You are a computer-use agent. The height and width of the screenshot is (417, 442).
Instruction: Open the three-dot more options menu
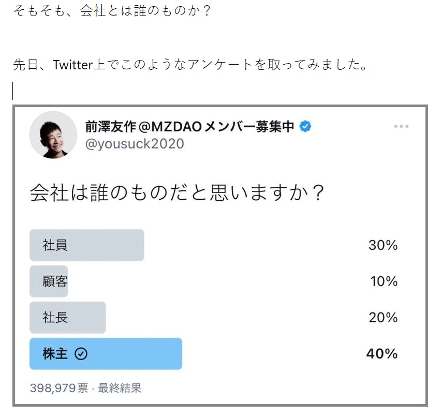(x=401, y=127)
